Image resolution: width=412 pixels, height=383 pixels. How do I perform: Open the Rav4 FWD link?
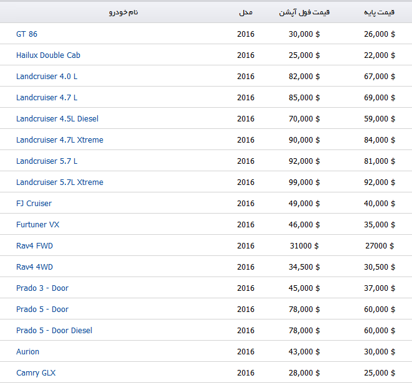point(34,245)
